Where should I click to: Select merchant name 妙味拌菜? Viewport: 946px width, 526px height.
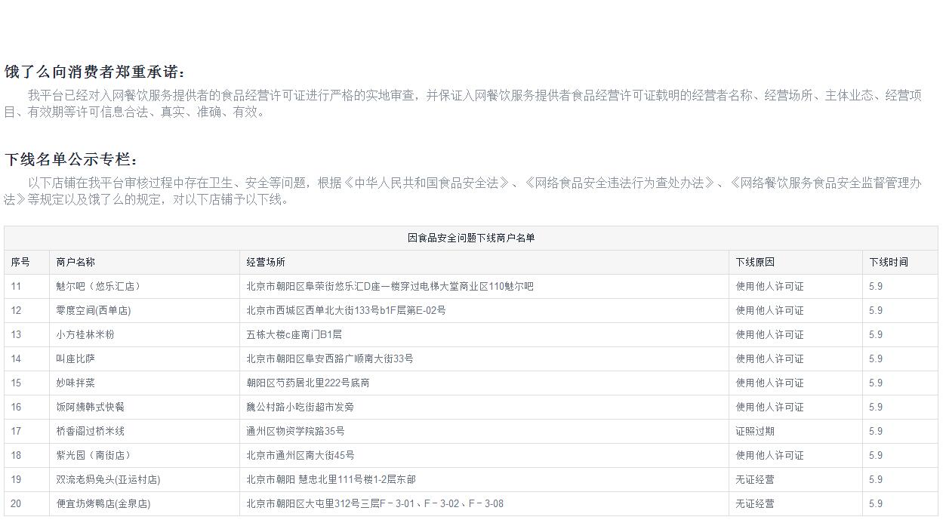tap(75, 383)
